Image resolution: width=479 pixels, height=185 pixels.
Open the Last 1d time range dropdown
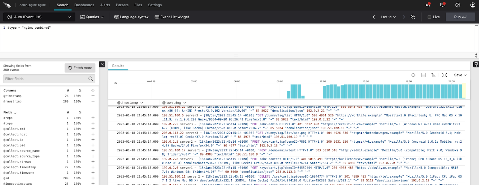click(388, 17)
